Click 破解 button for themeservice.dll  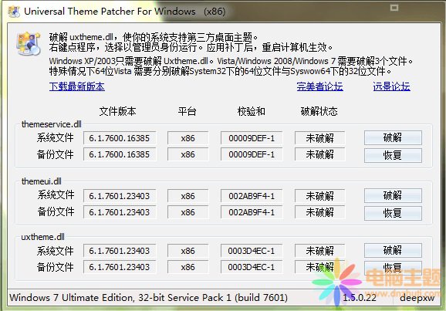(393, 137)
